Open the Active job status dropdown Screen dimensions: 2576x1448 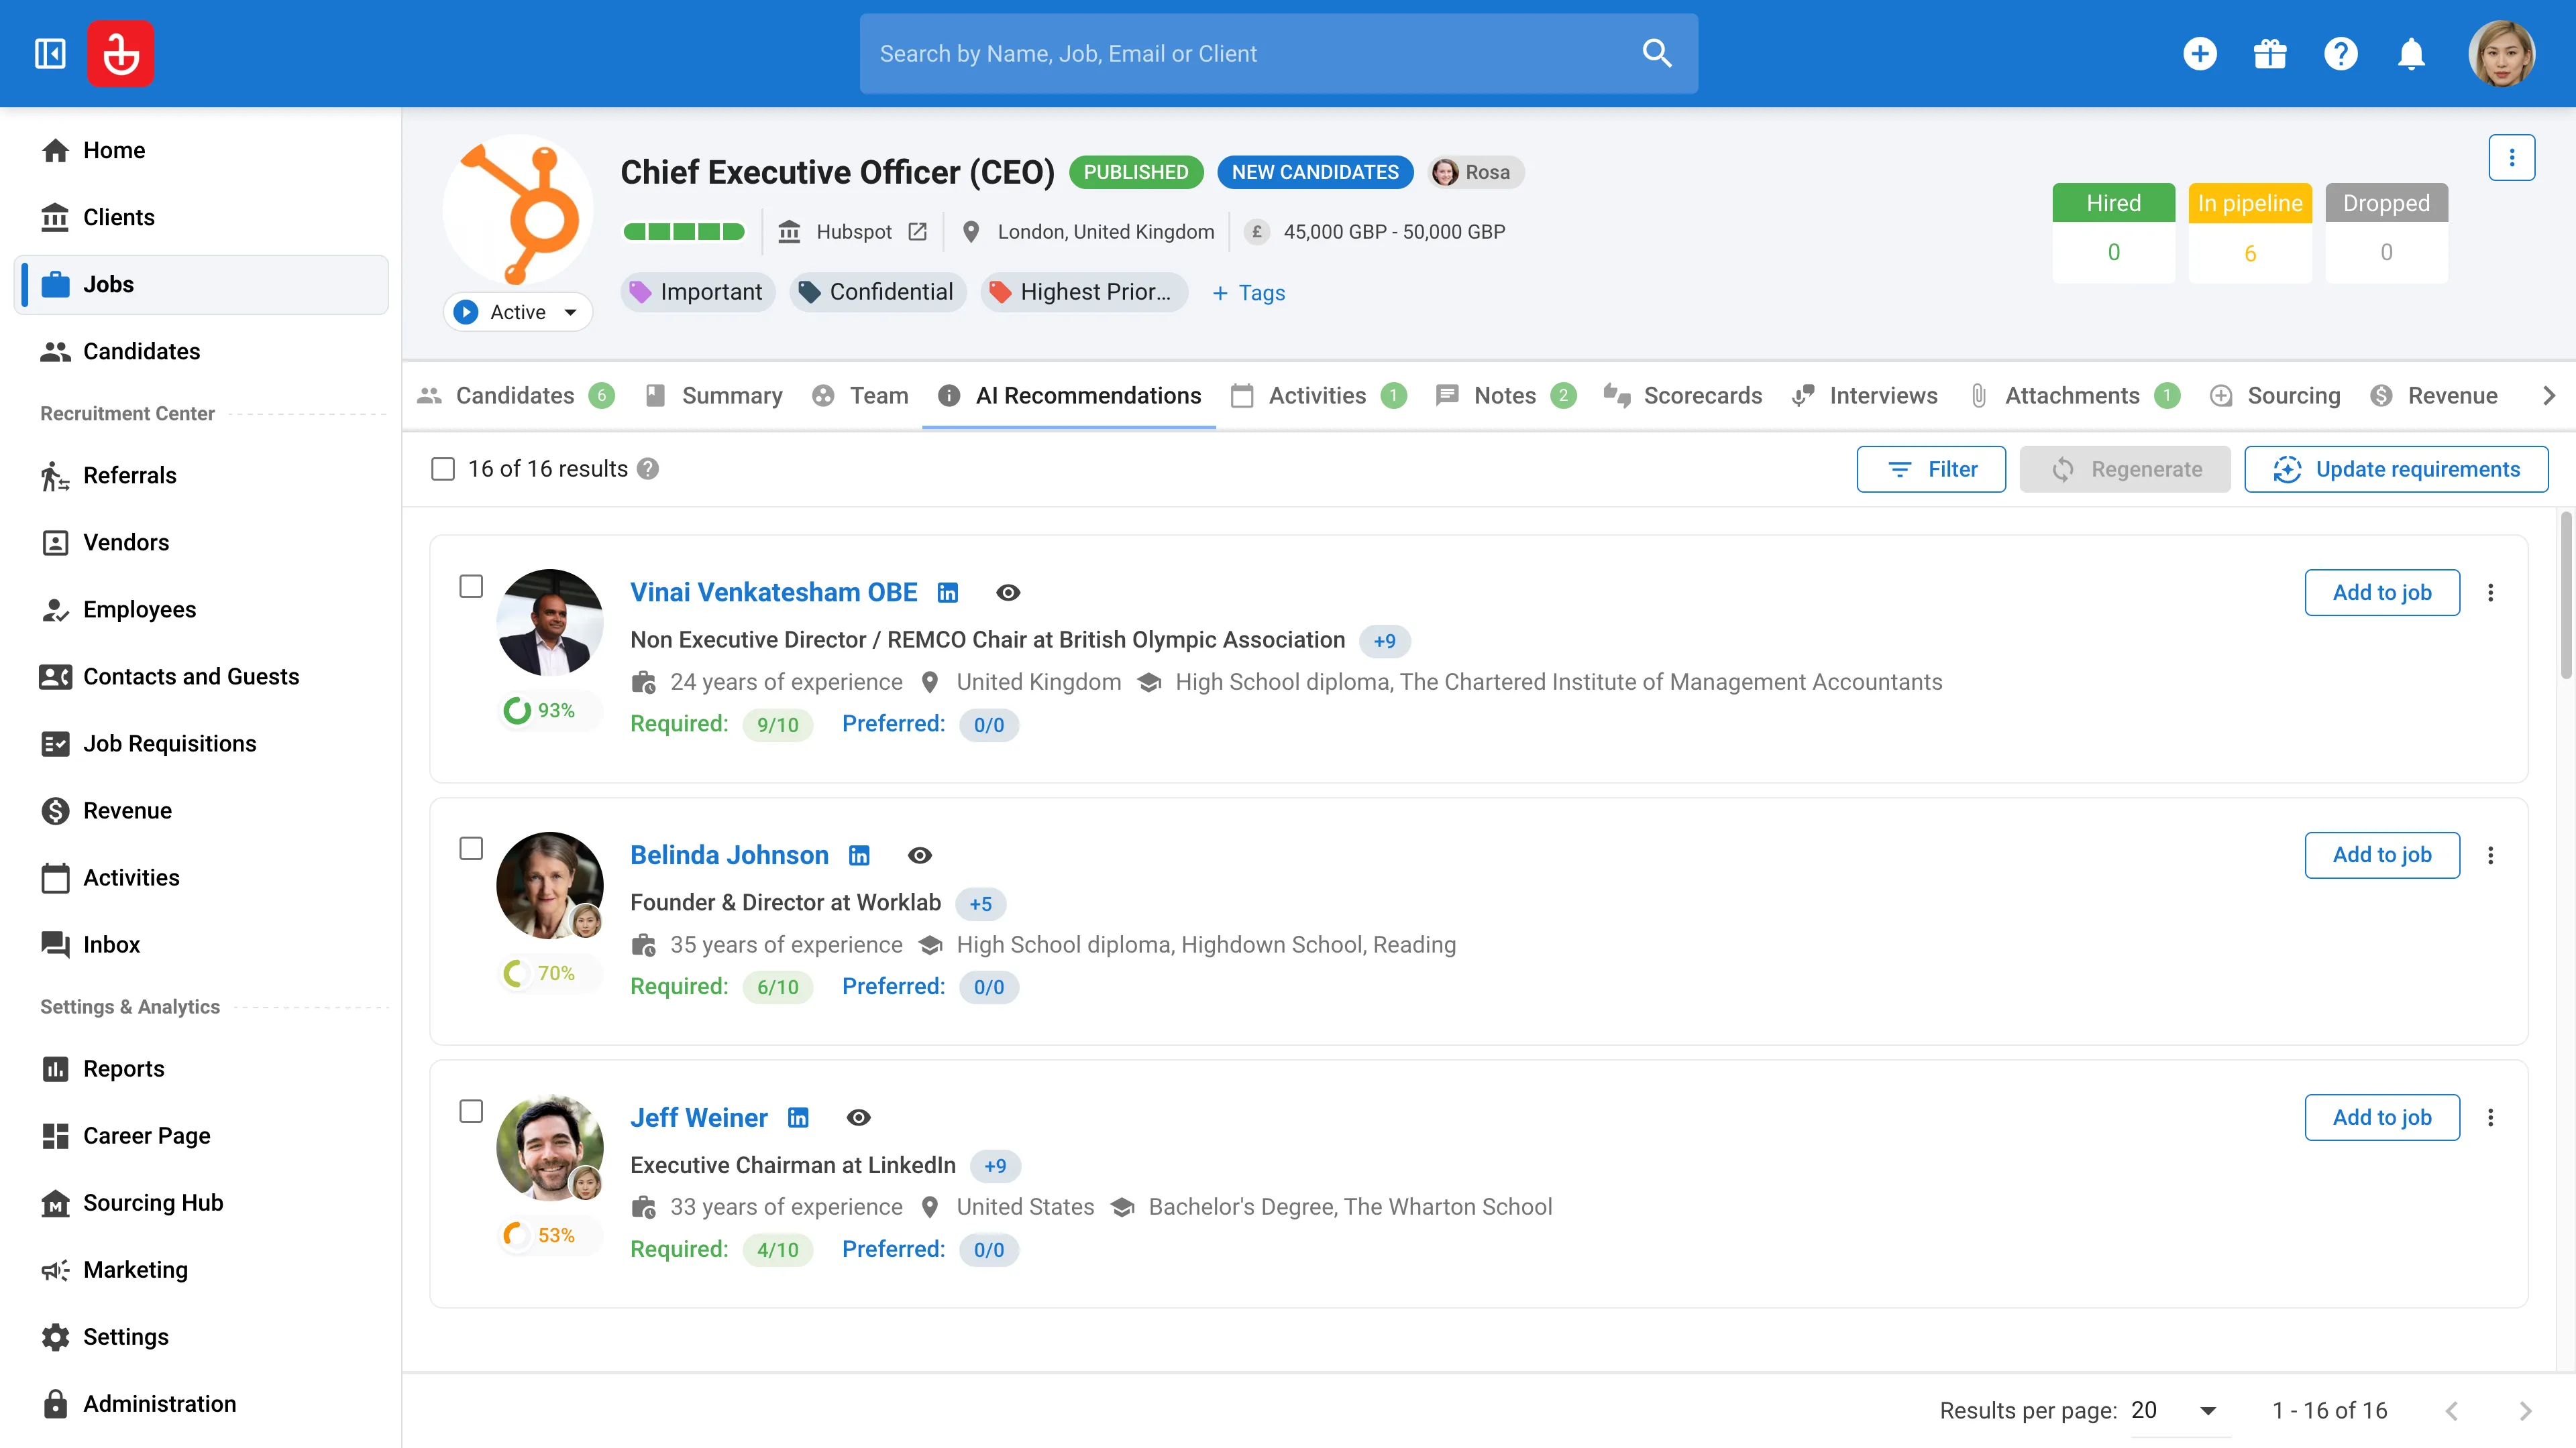517,312
